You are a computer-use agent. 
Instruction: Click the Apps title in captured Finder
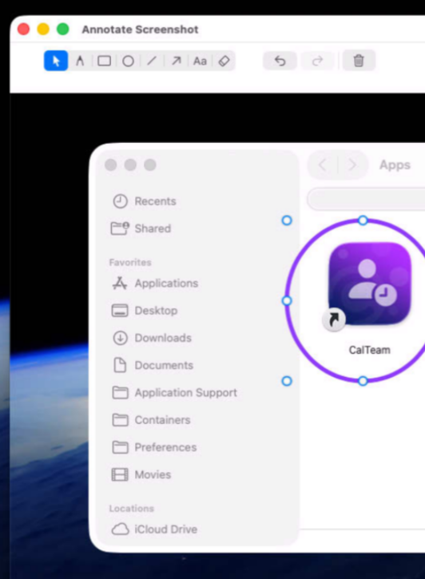(395, 165)
